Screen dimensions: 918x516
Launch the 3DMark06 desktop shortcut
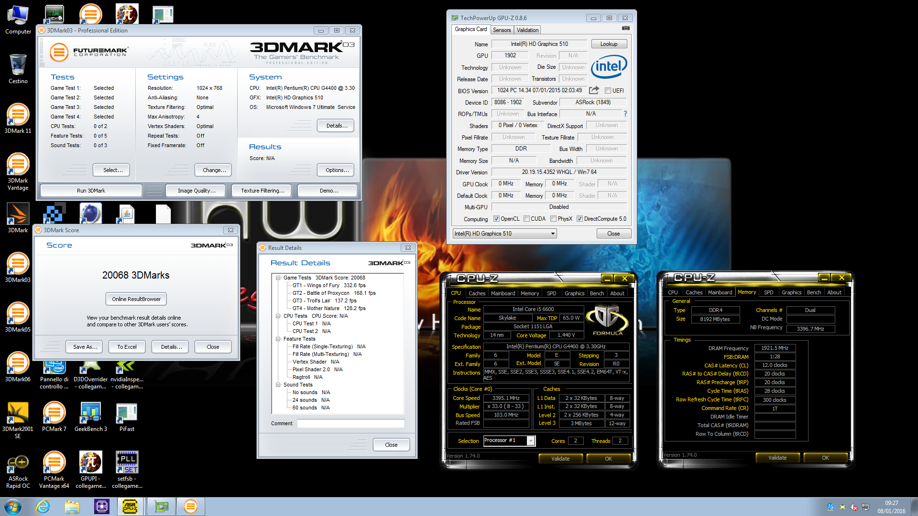tap(18, 367)
